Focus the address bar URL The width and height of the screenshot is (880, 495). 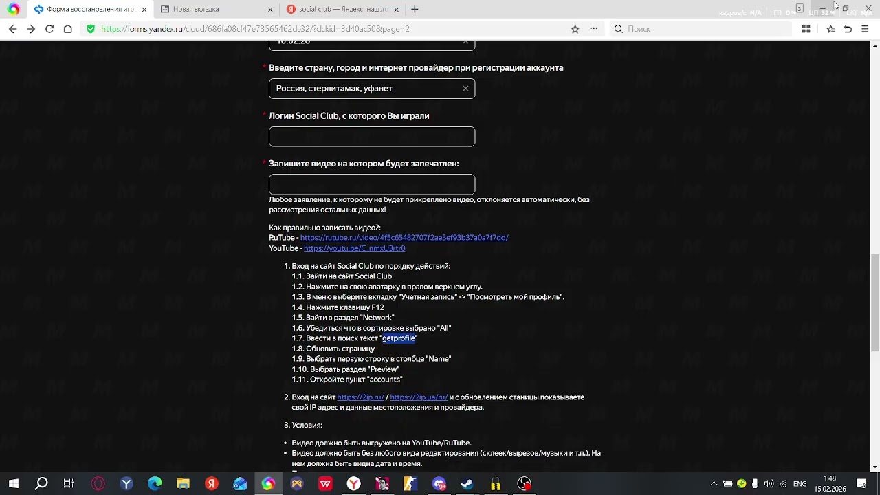pyautogui.click(x=255, y=29)
